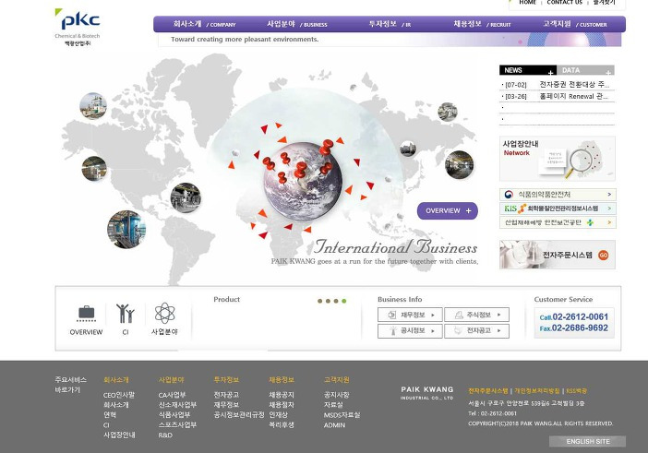The height and width of the screenshot is (453, 648).
Task: Click the orange GO icon on 전자주문시스템
Action: 604,256
